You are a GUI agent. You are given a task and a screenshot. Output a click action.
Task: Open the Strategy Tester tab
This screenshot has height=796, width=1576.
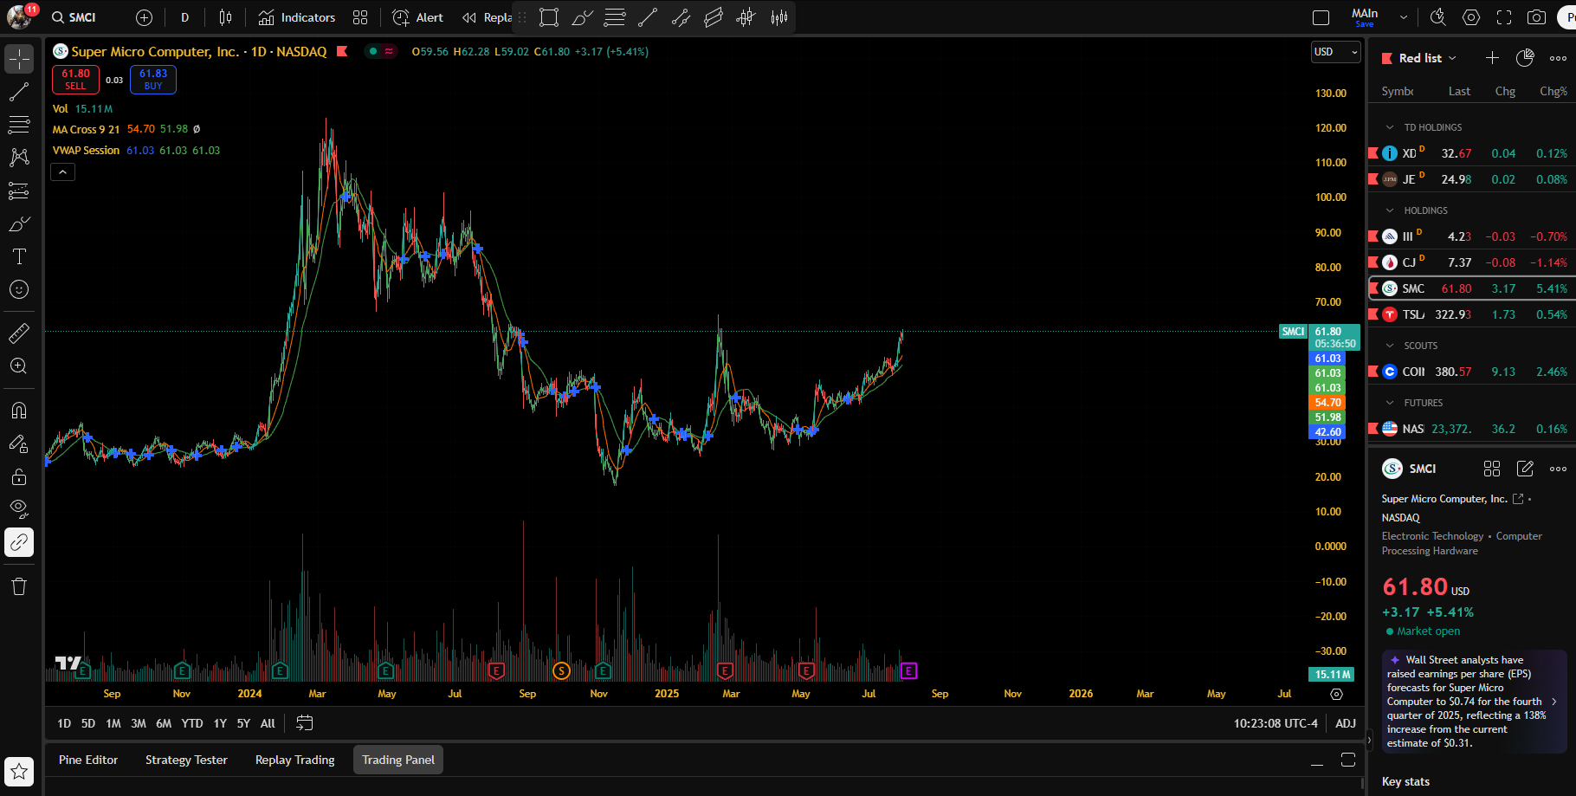point(186,760)
